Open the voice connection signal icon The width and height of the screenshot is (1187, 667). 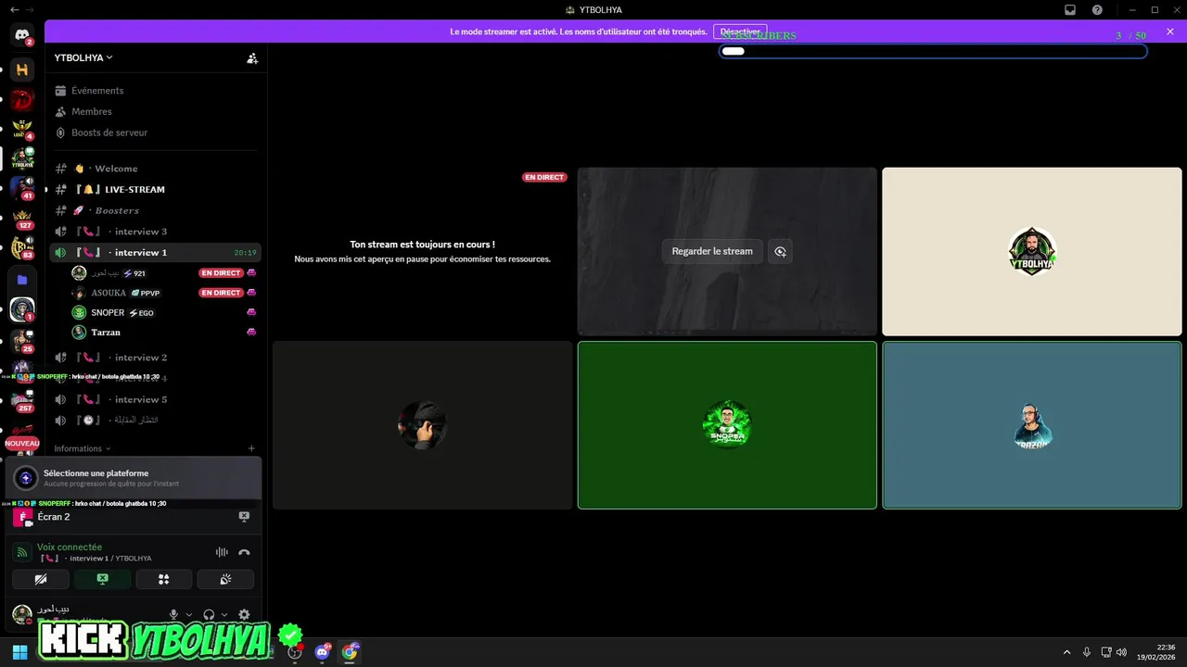coord(22,552)
